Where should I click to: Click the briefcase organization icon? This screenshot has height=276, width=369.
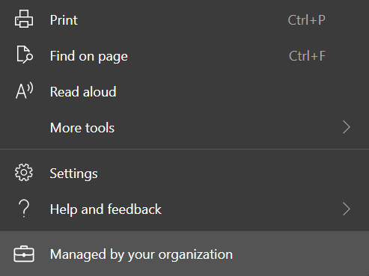24,254
